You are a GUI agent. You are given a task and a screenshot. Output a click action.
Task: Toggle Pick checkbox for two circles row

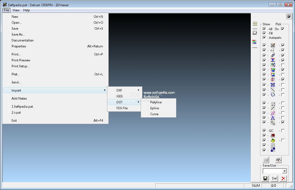click(283, 122)
